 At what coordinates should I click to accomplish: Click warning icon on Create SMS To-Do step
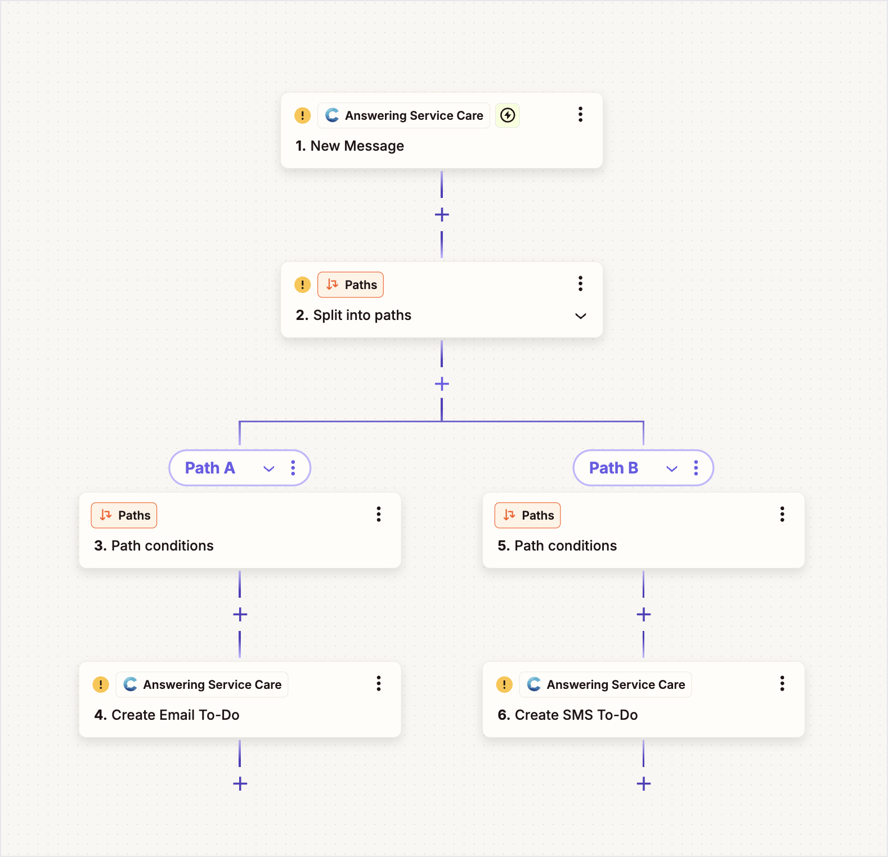click(504, 684)
